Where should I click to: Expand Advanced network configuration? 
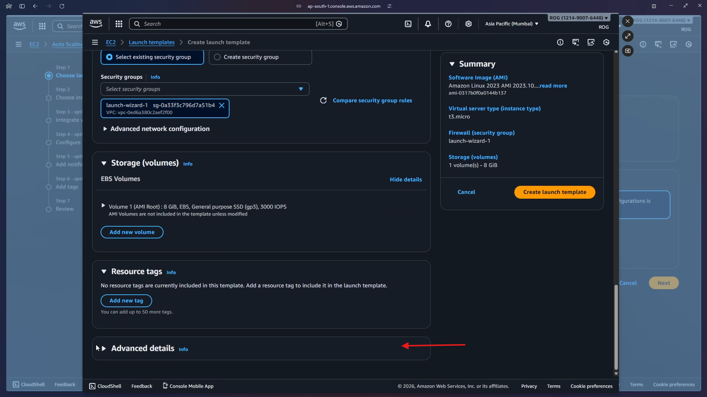[105, 129]
